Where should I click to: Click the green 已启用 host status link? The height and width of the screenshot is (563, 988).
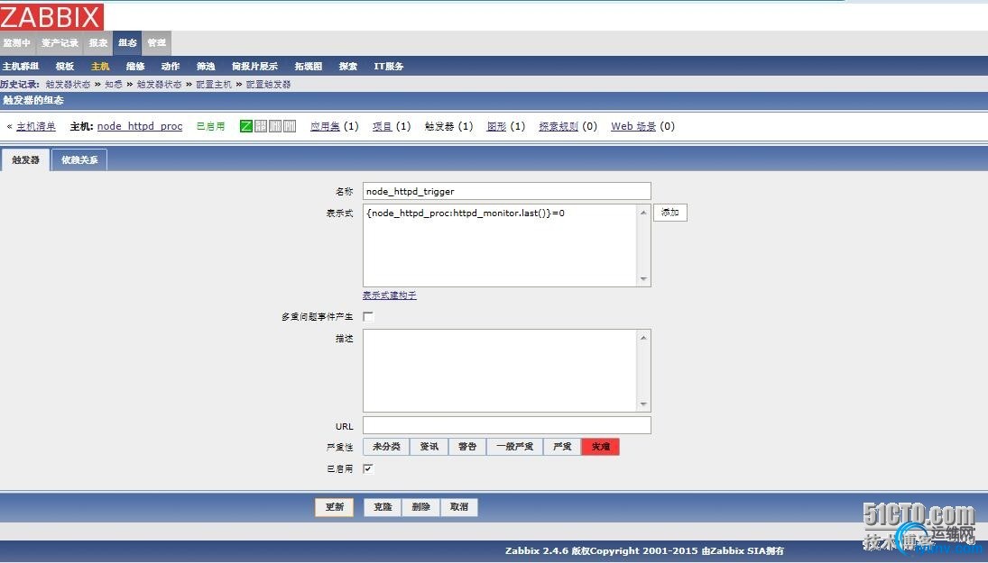coord(210,126)
